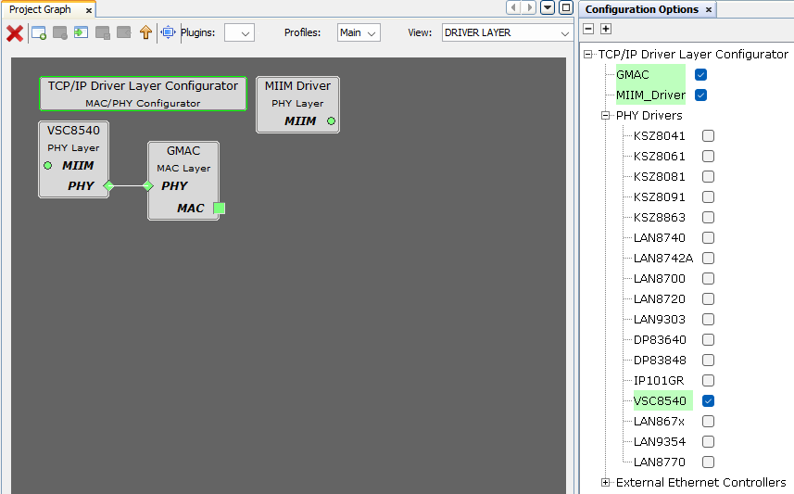Click the expand all plus icon

(606, 29)
